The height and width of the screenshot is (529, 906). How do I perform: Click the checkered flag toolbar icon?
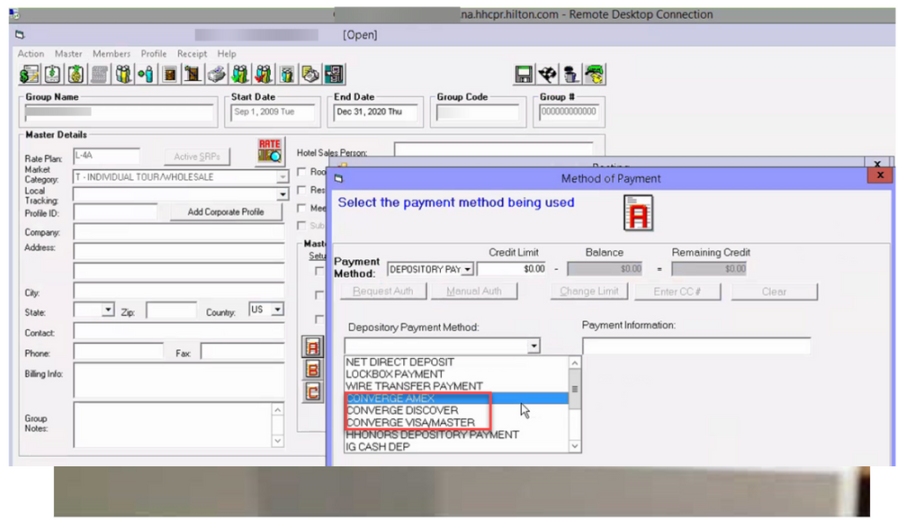[x=547, y=75]
